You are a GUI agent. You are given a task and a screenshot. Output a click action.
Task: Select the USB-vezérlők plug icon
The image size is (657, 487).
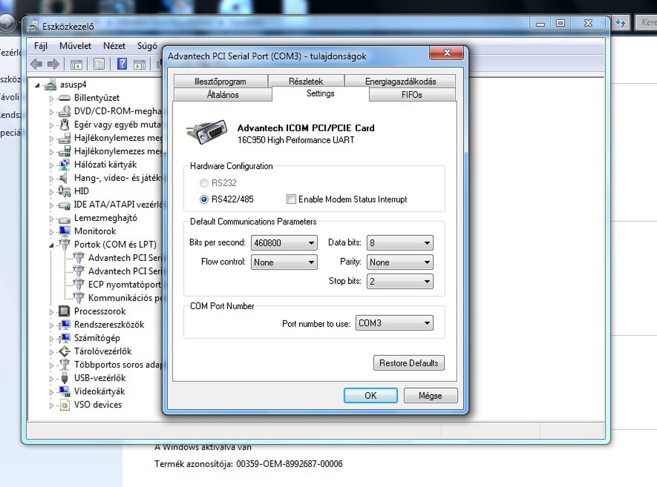[64, 378]
